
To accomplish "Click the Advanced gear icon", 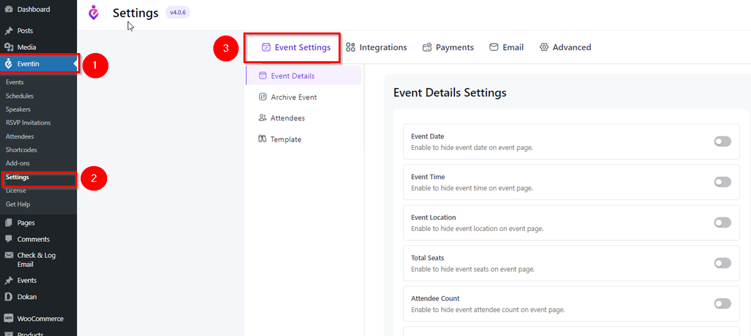I will pyautogui.click(x=544, y=47).
